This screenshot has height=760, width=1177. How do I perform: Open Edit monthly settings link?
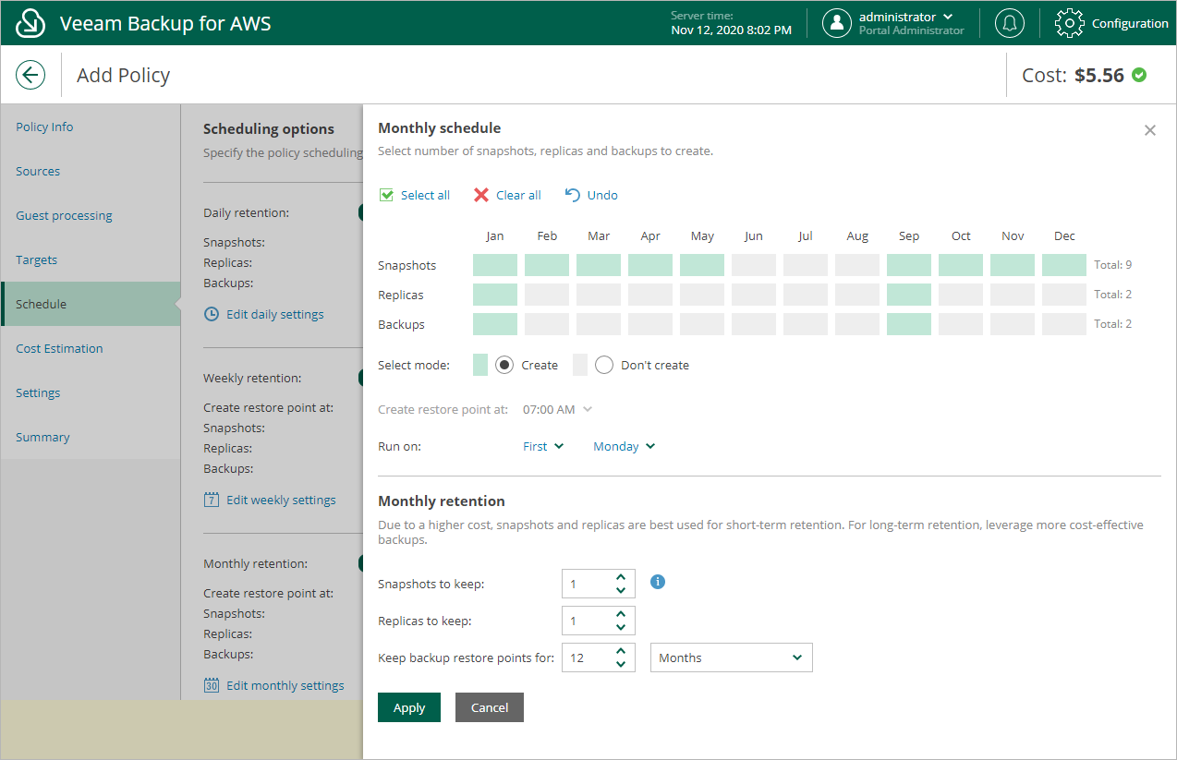pos(285,685)
